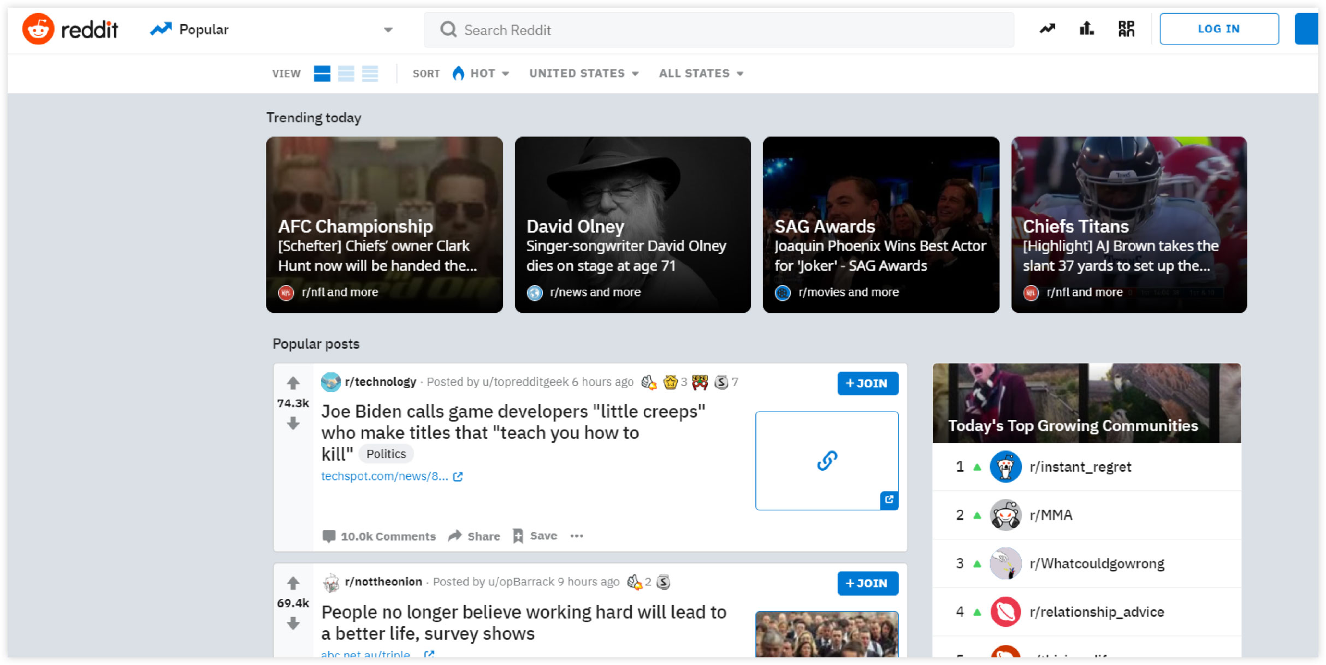Open the techspot.com/news link
The height and width of the screenshot is (665, 1326).
point(392,476)
